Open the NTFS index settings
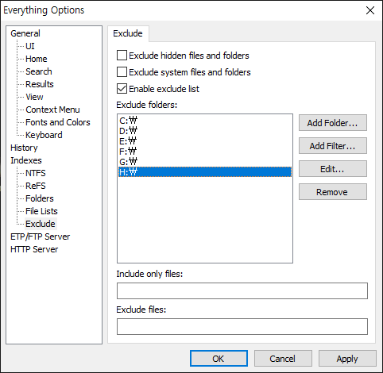 coord(36,173)
